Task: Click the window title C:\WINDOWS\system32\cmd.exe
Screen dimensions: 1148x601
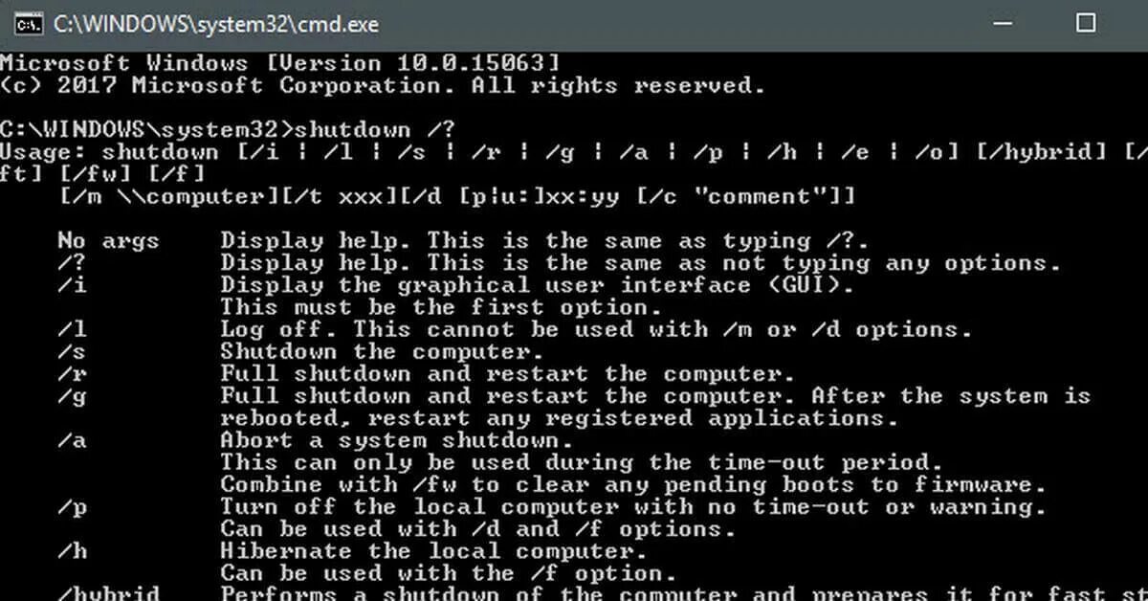Action: pyautogui.click(x=215, y=23)
